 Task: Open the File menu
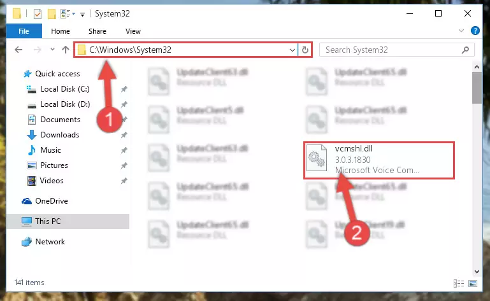[x=24, y=31]
